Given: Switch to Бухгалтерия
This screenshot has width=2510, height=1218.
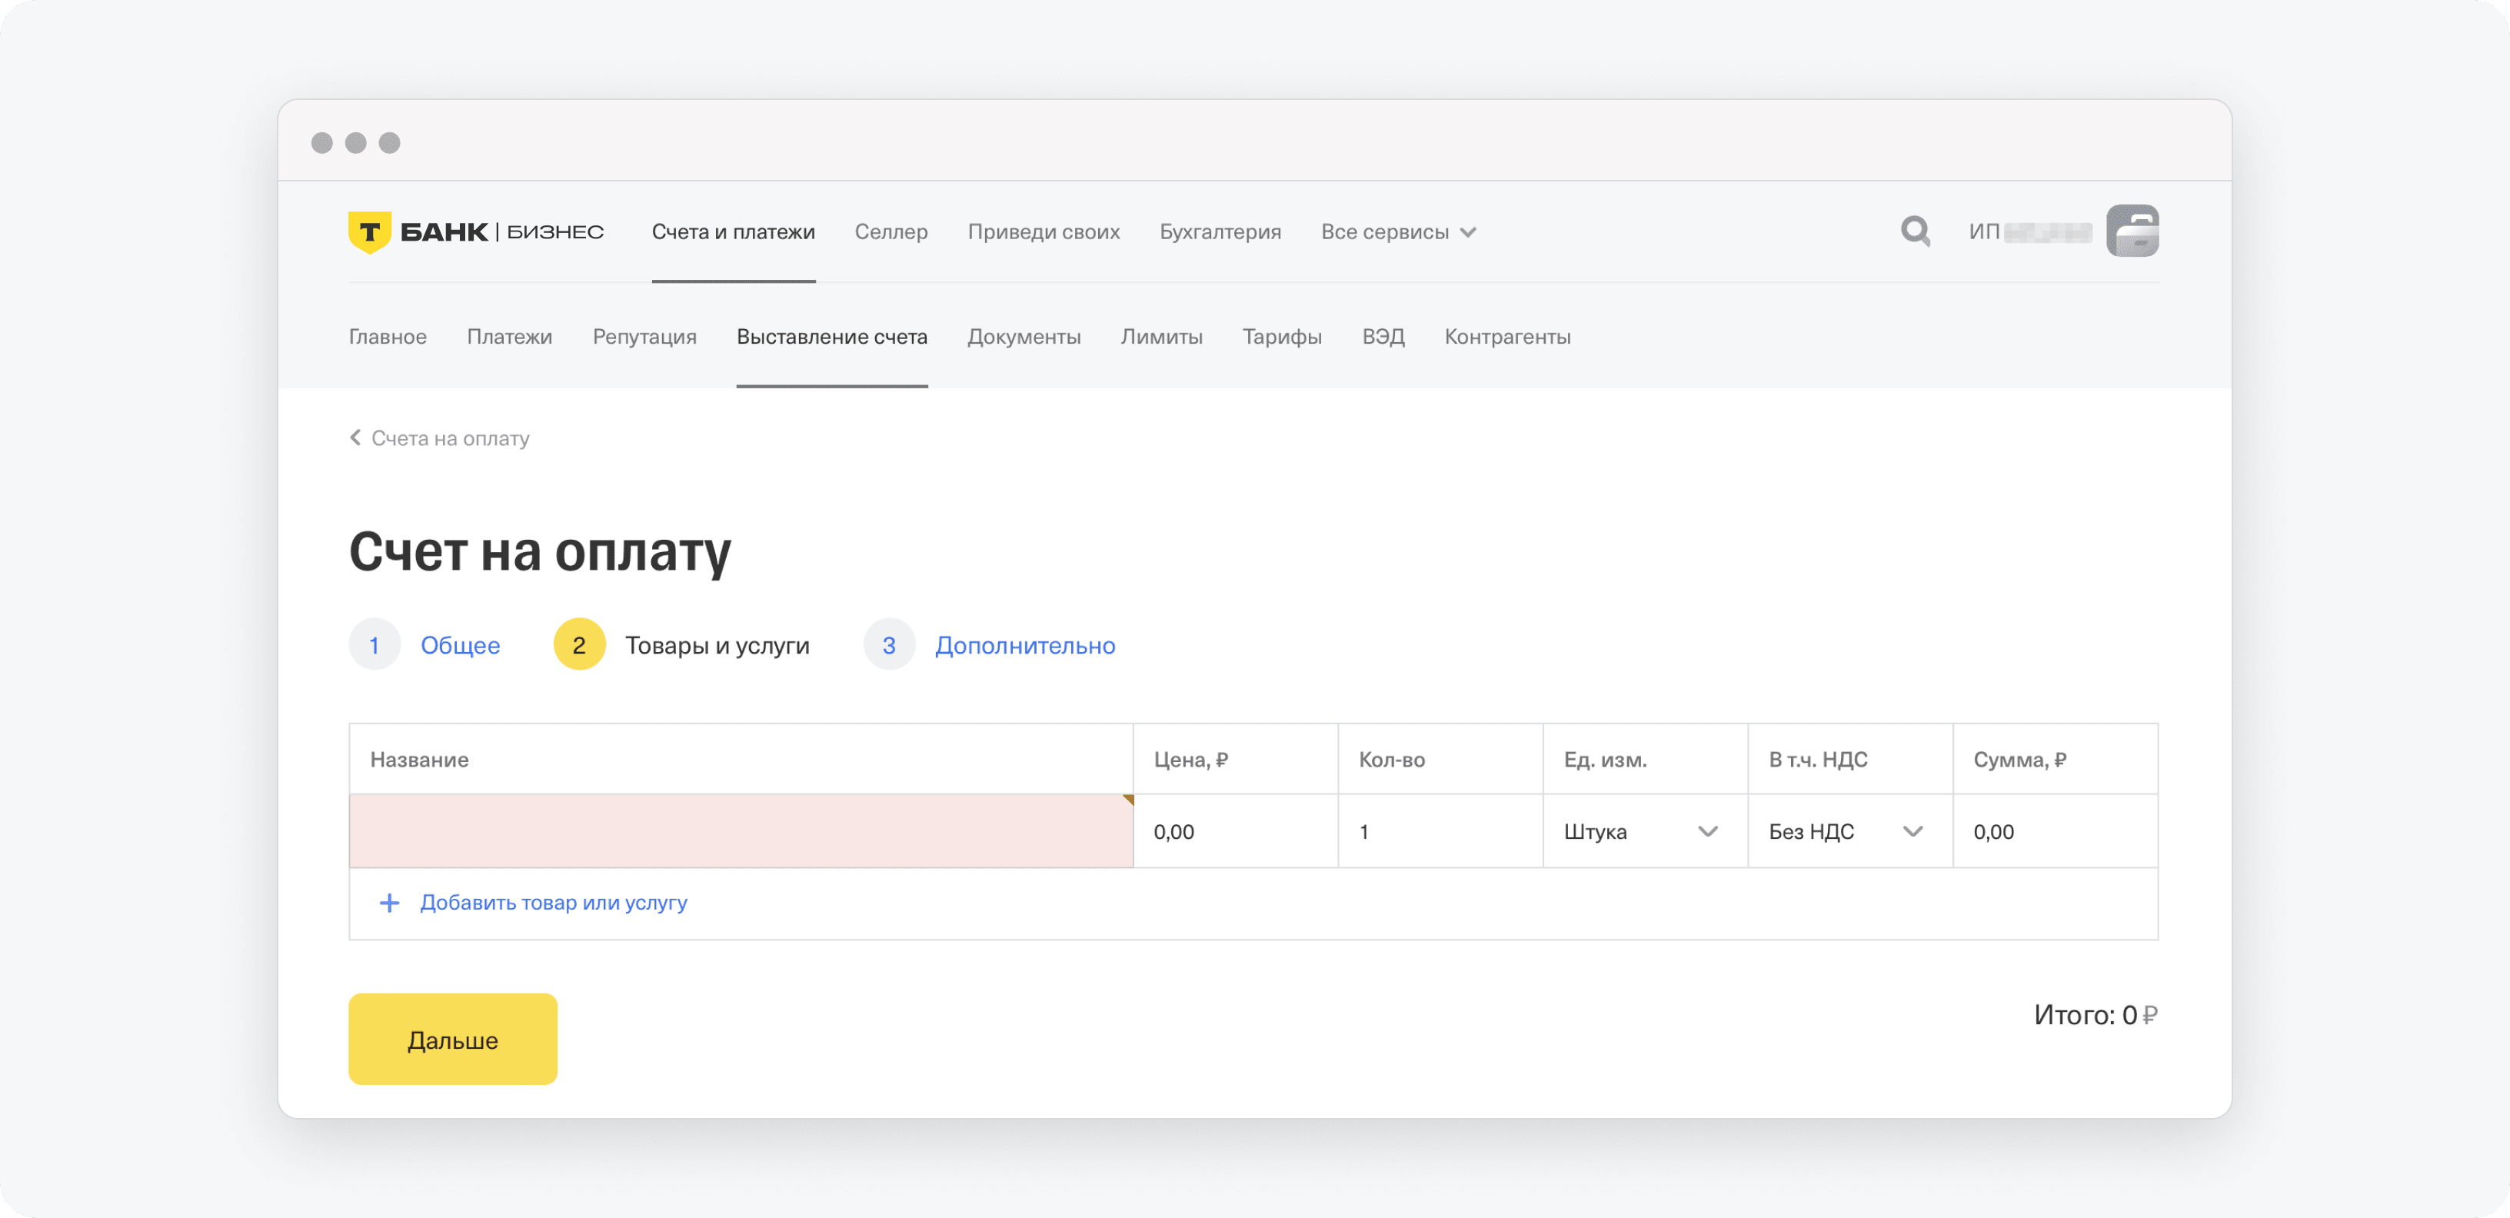Looking at the screenshot, I should click(x=1220, y=232).
